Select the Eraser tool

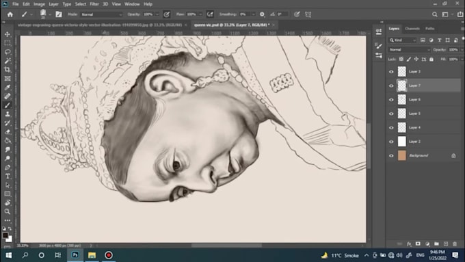(8, 132)
